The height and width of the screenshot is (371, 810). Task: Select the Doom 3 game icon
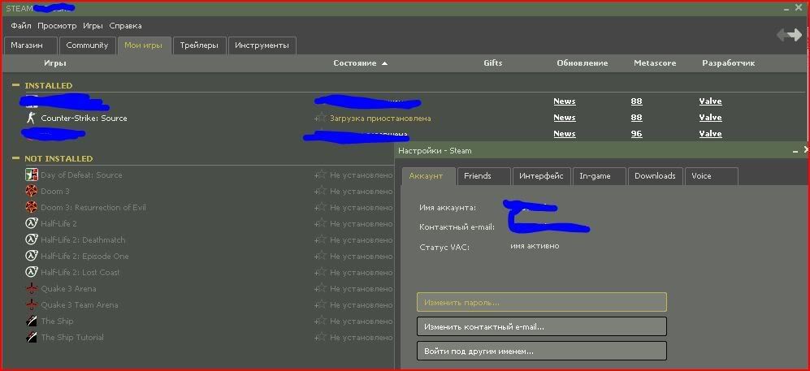[32, 192]
